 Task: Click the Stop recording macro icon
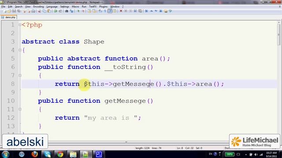(126, 11)
